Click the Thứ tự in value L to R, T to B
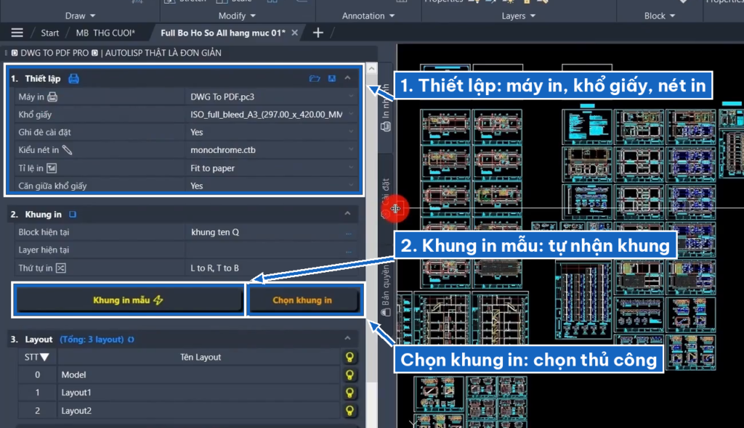744x428 pixels. [x=214, y=268]
